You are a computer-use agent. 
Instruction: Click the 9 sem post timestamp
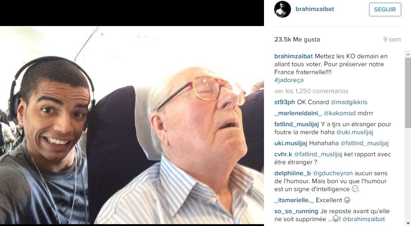(392, 39)
